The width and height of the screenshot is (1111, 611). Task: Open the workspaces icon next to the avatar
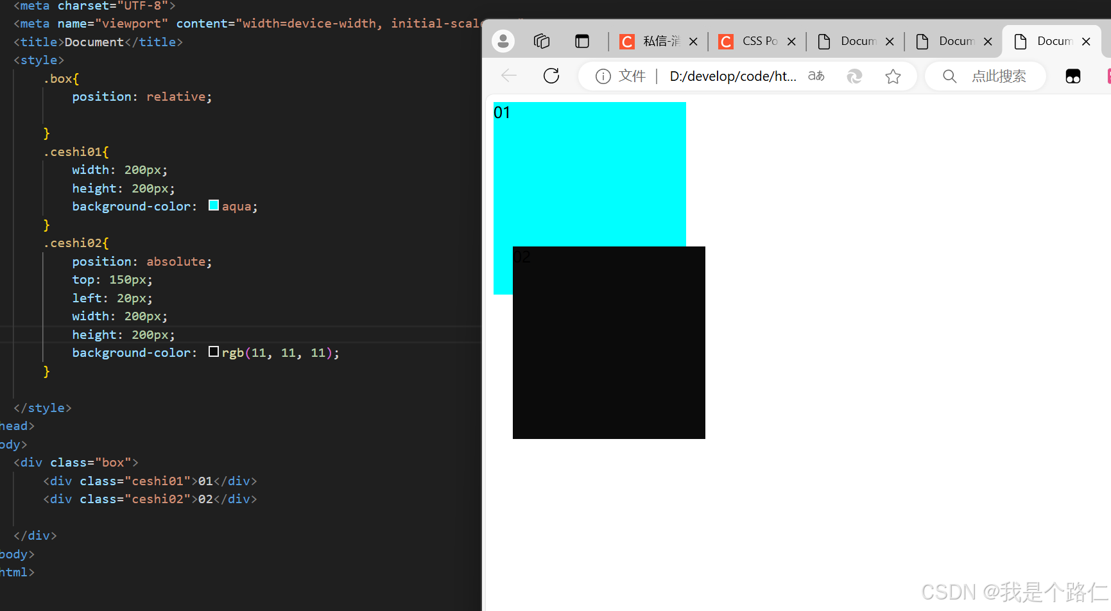tap(542, 40)
